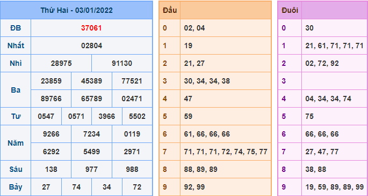Select fourth prize number 0571

pos(76,116)
